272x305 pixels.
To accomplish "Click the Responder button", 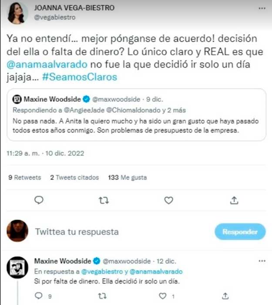I will pos(240,232).
